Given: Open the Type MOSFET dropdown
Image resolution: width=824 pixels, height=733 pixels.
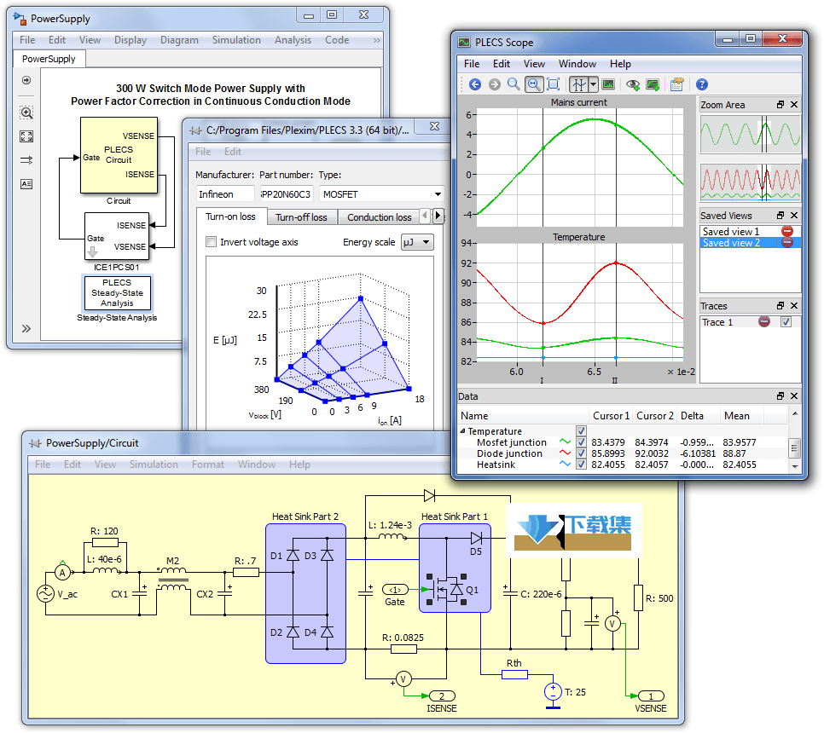Looking at the screenshot, I should click(381, 194).
